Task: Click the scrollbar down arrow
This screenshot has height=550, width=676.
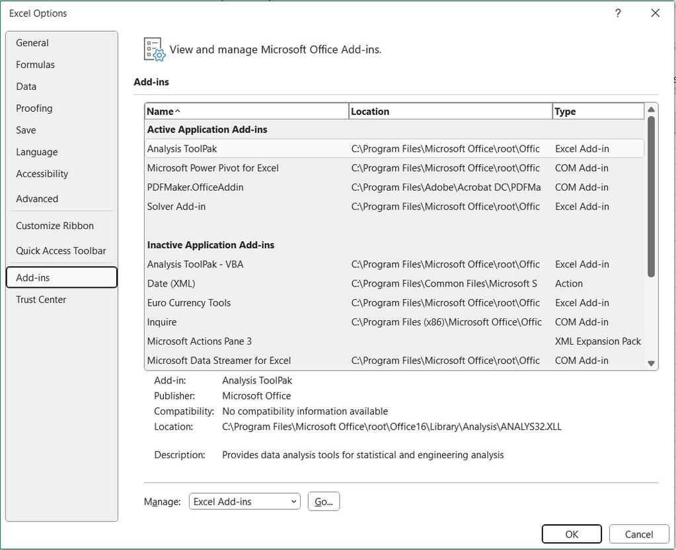Action: click(x=650, y=362)
